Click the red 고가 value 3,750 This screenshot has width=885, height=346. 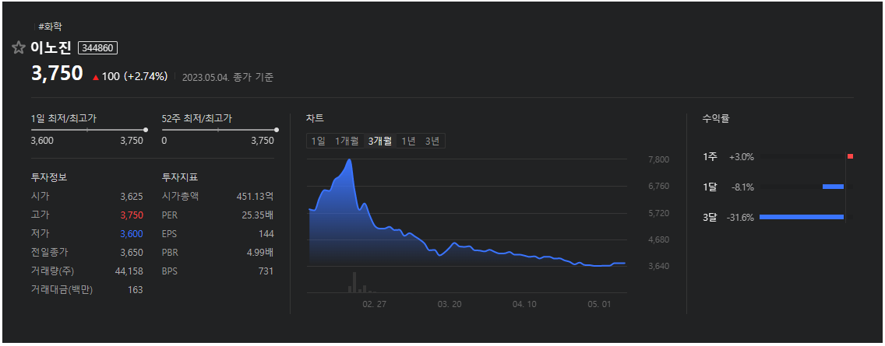(132, 215)
